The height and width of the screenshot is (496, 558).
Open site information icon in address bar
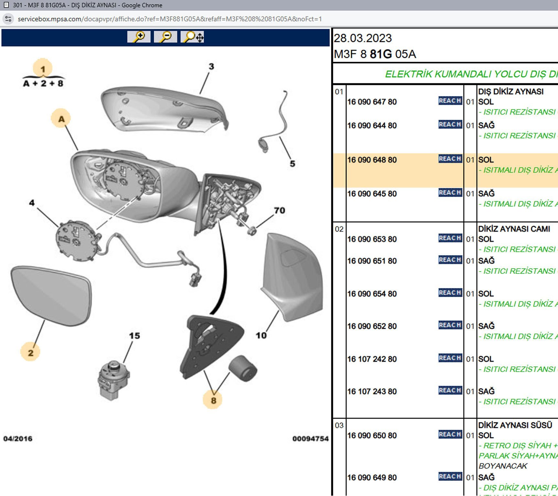click(x=8, y=19)
